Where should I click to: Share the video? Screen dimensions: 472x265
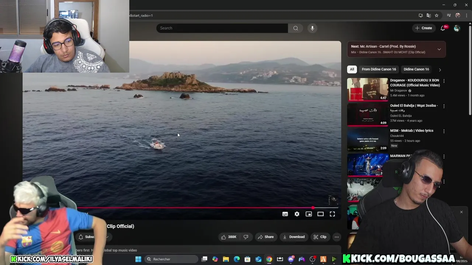[265, 237]
